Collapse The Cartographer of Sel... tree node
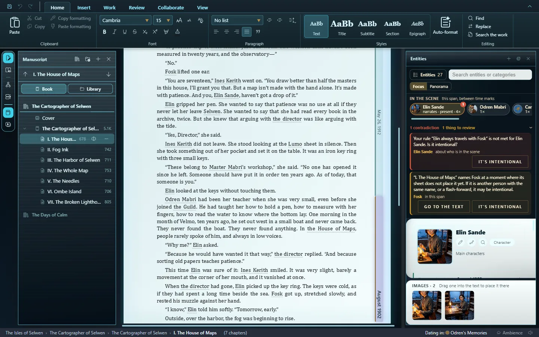The height and width of the screenshot is (337, 539). click(x=25, y=128)
